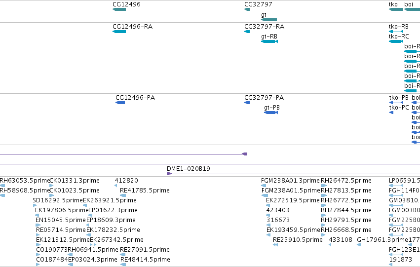Select EST RH63053.5prime

tap(25, 181)
